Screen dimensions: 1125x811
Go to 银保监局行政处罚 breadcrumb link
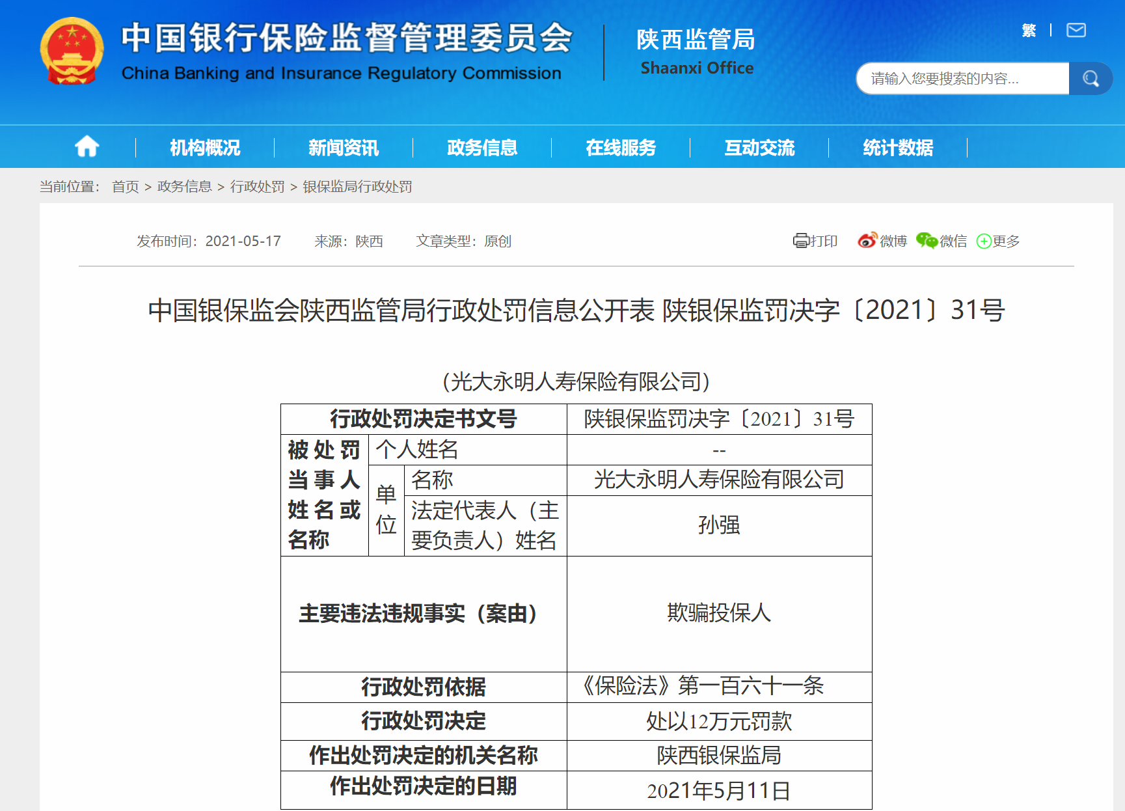point(358,187)
